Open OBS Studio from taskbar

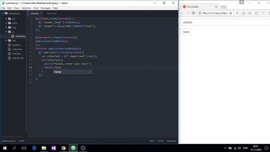83,148
